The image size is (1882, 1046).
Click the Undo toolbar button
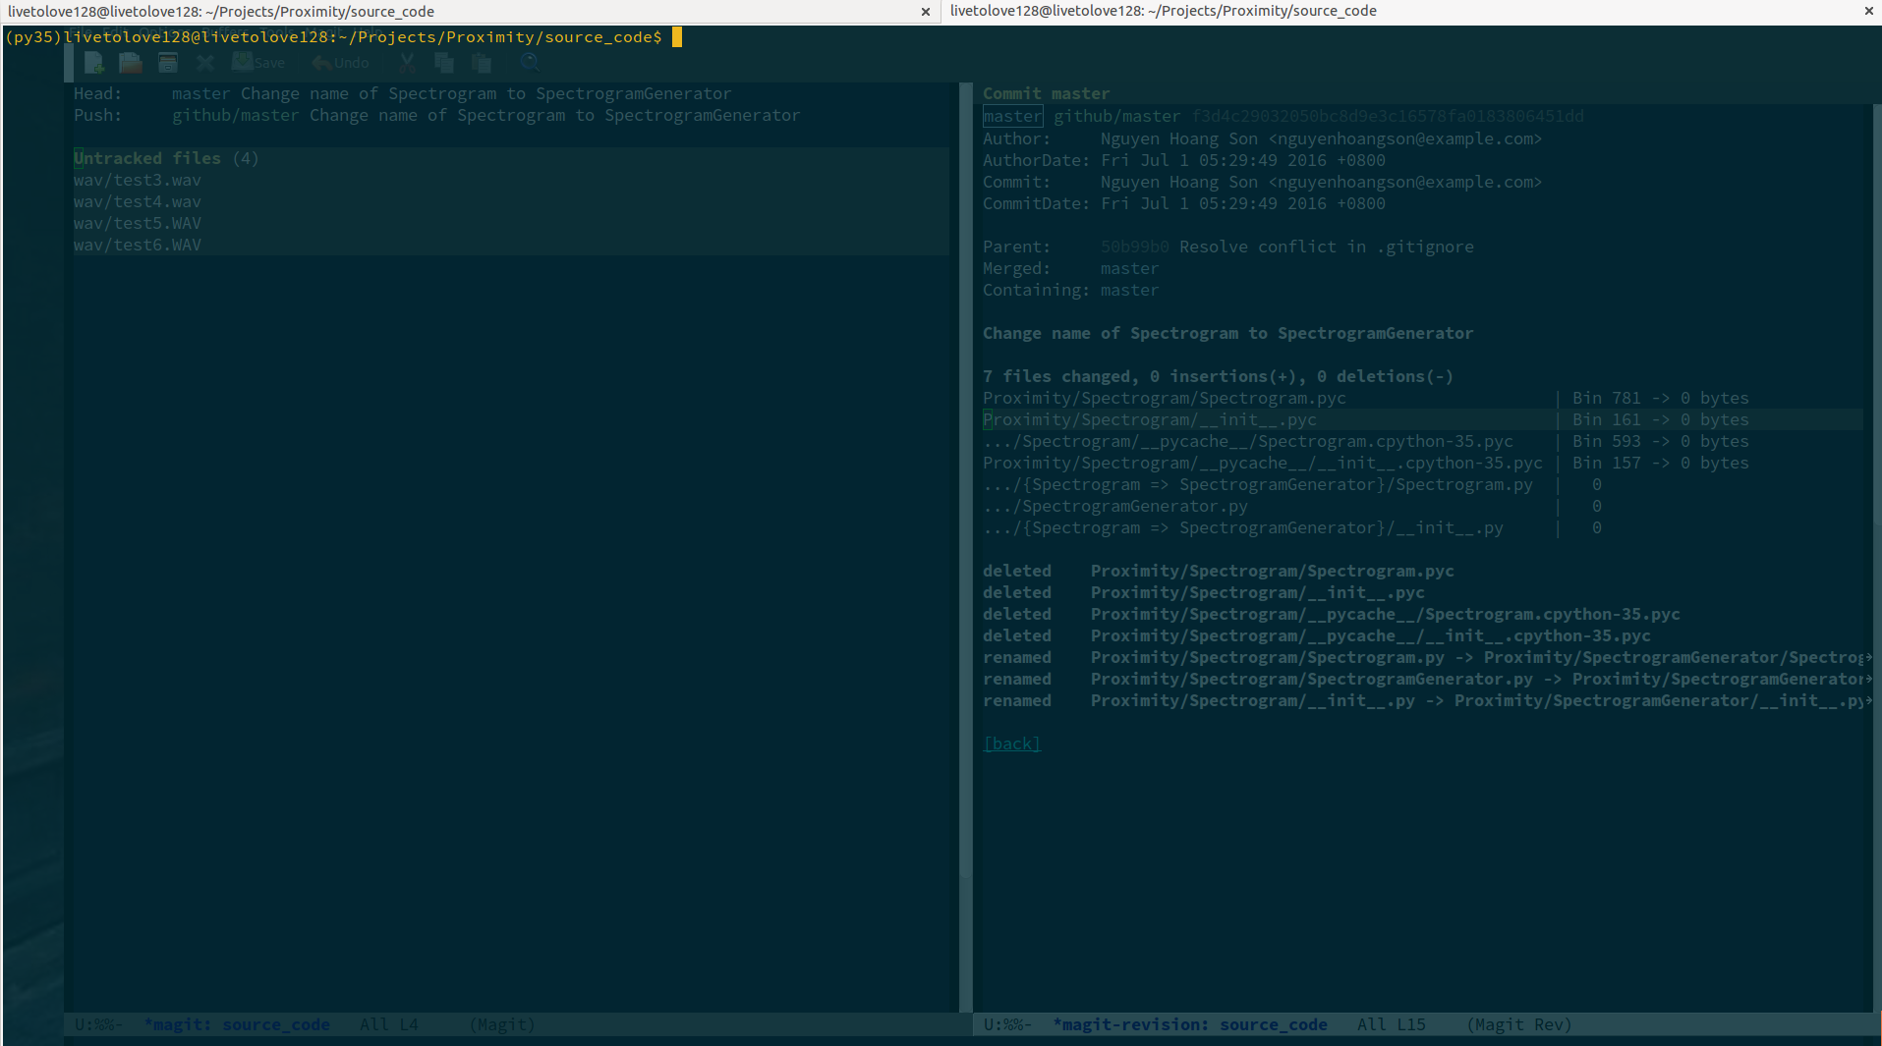[x=340, y=63]
